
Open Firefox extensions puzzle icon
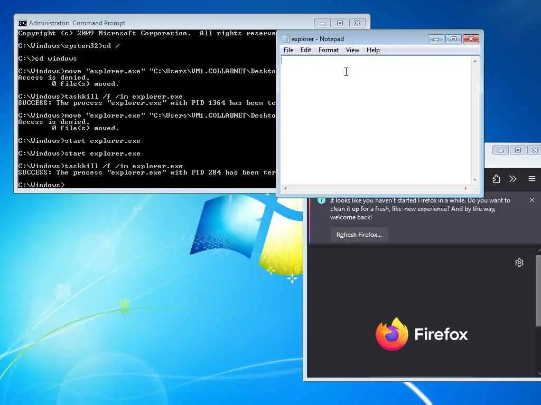[x=496, y=179]
